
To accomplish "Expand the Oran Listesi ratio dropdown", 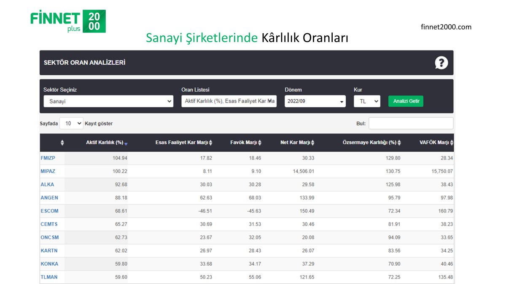I will click(x=229, y=101).
